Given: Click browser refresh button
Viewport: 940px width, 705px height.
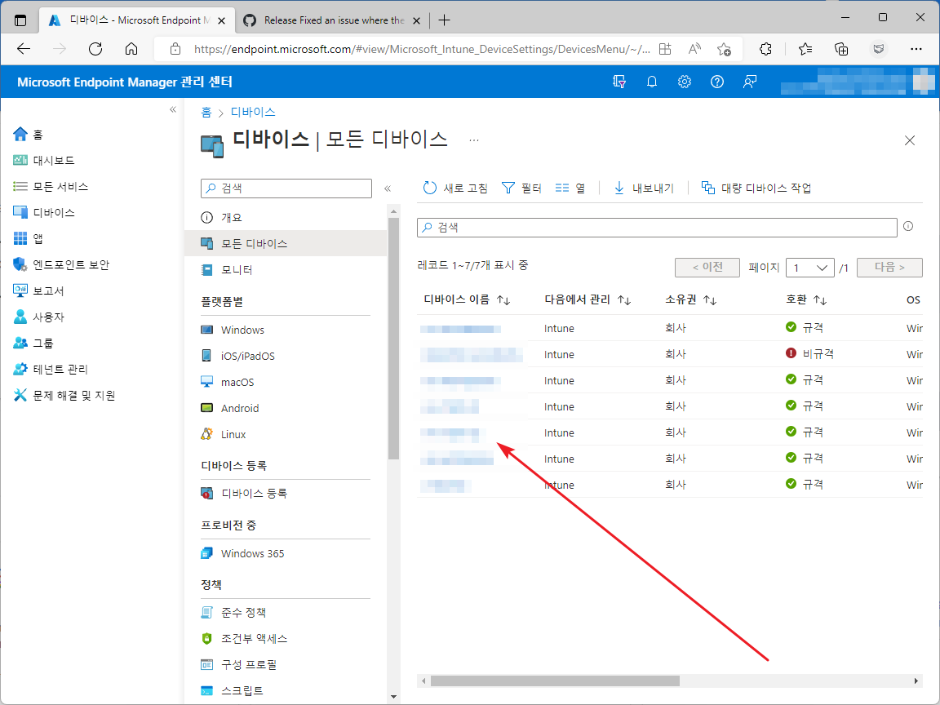Looking at the screenshot, I should [x=95, y=49].
